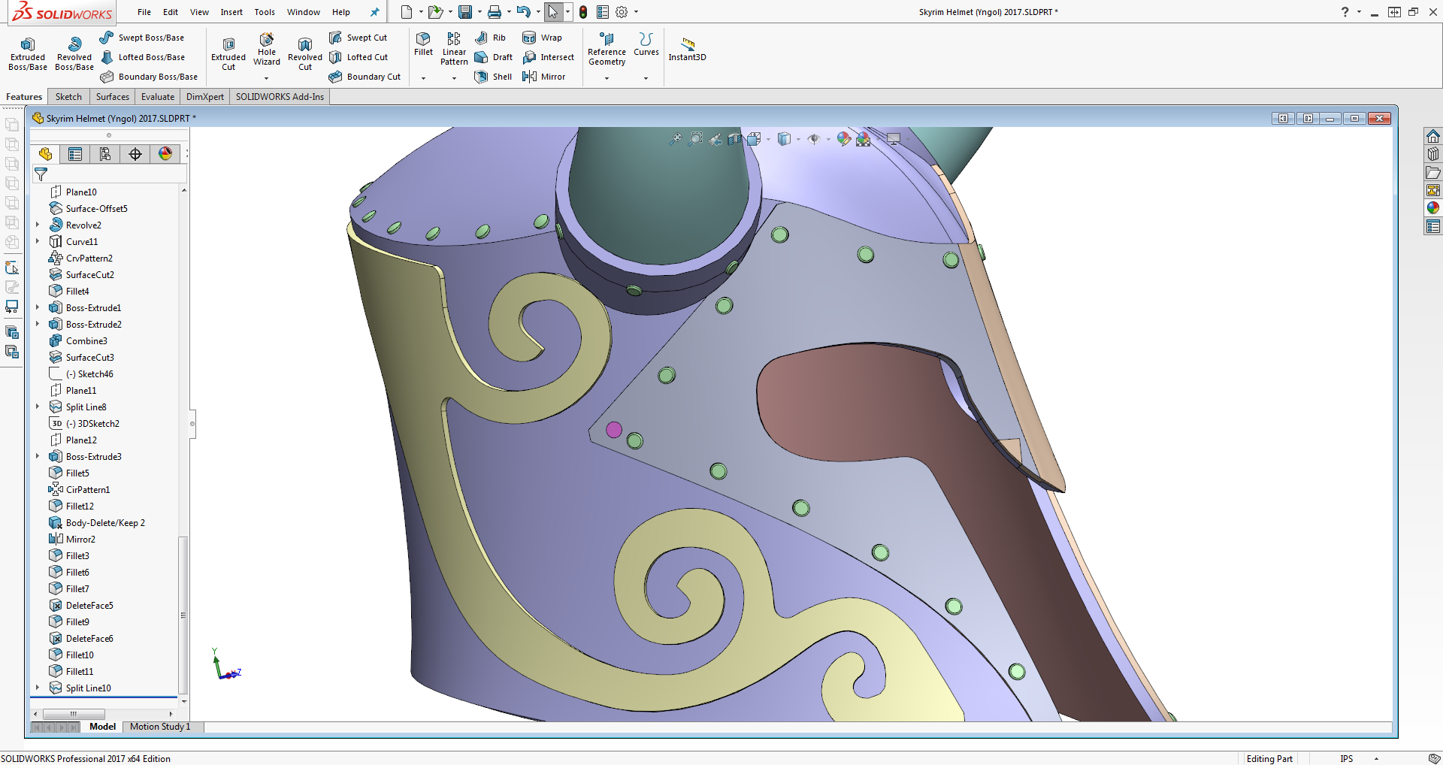Open the Fillet dropdown arrow
This screenshot has width=1443, height=765.
click(423, 78)
